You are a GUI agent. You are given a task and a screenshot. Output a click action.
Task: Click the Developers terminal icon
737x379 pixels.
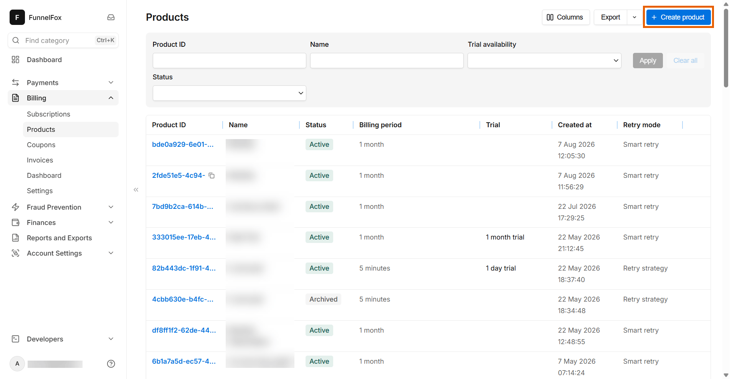point(15,339)
